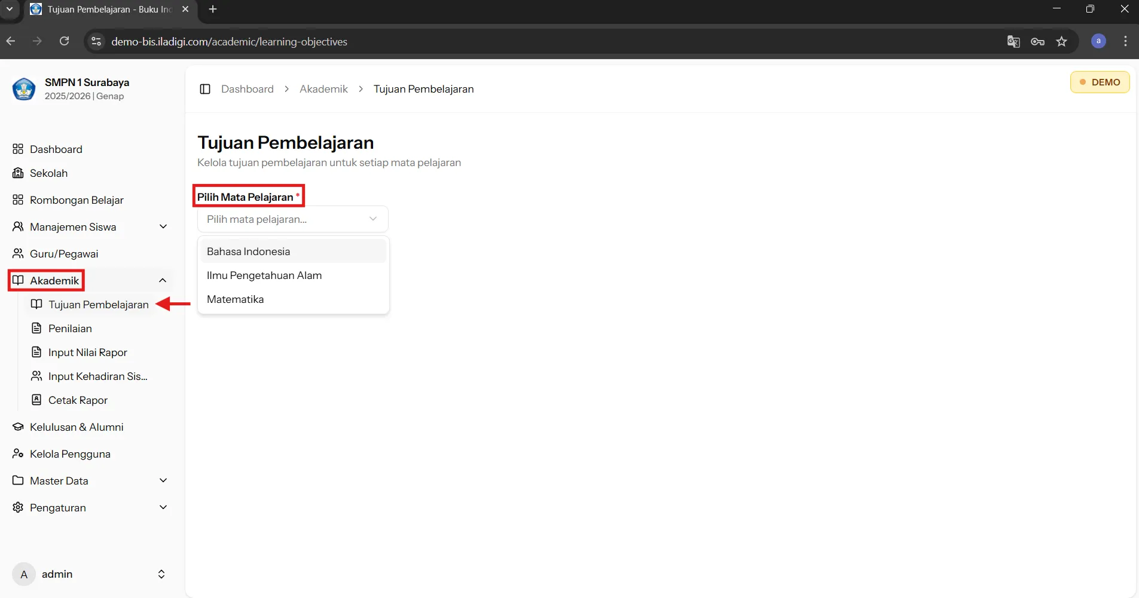Screen dimensions: 1139x598
Task: Click the Penilaian document icon
Action: coord(36,328)
